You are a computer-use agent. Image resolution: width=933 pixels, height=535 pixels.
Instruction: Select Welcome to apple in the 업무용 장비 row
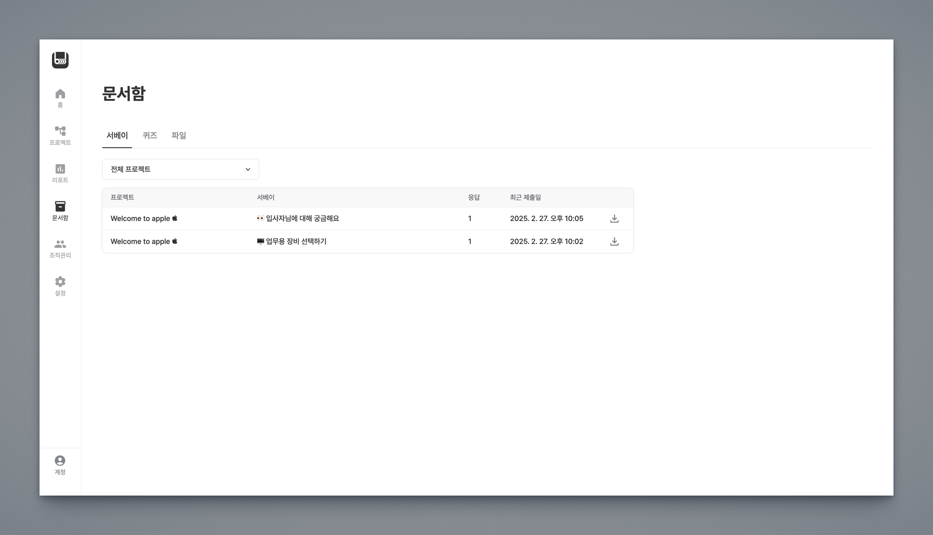click(144, 242)
